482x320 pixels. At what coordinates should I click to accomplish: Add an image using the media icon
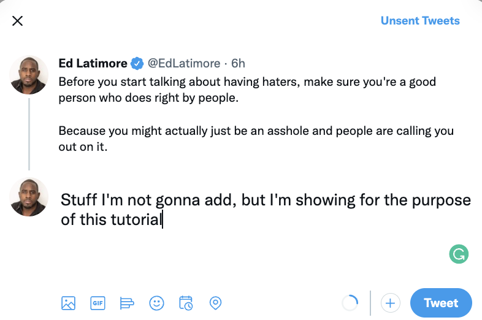(68, 303)
